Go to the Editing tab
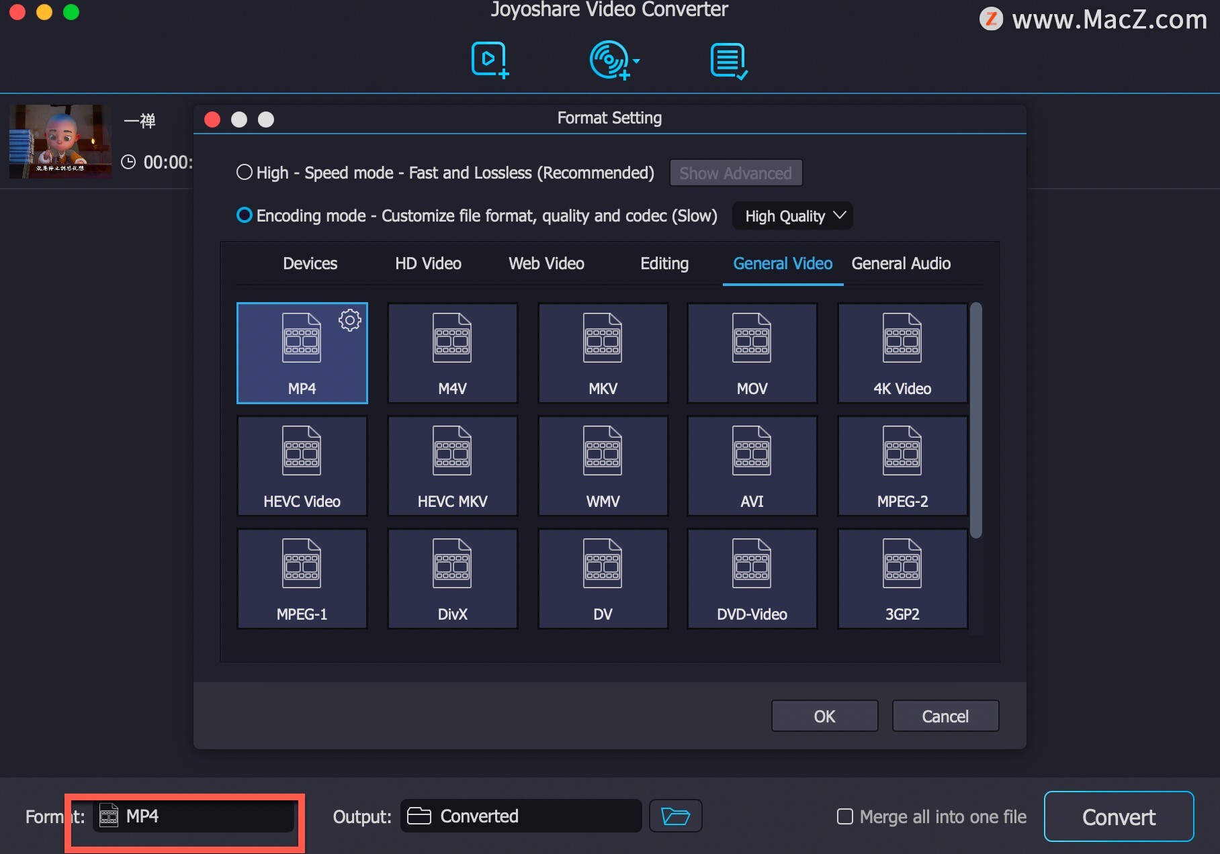Screen dimensions: 1220x854 click(x=665, y=263)
